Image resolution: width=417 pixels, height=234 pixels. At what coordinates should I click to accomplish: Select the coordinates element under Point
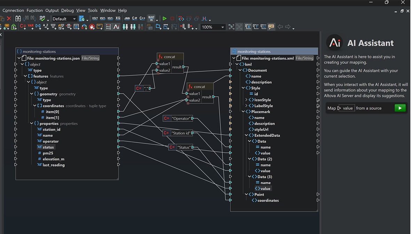[268, 201]
